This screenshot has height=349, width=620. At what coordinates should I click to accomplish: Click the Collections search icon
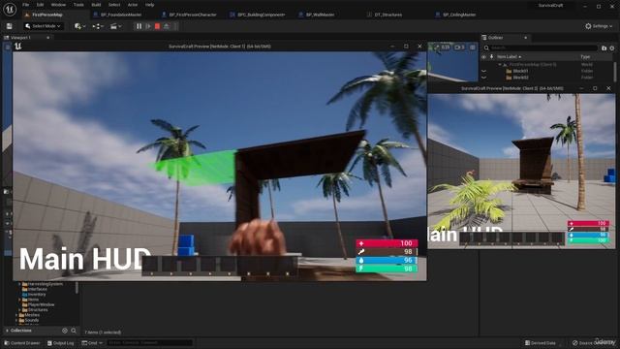[x=74, y=331]
